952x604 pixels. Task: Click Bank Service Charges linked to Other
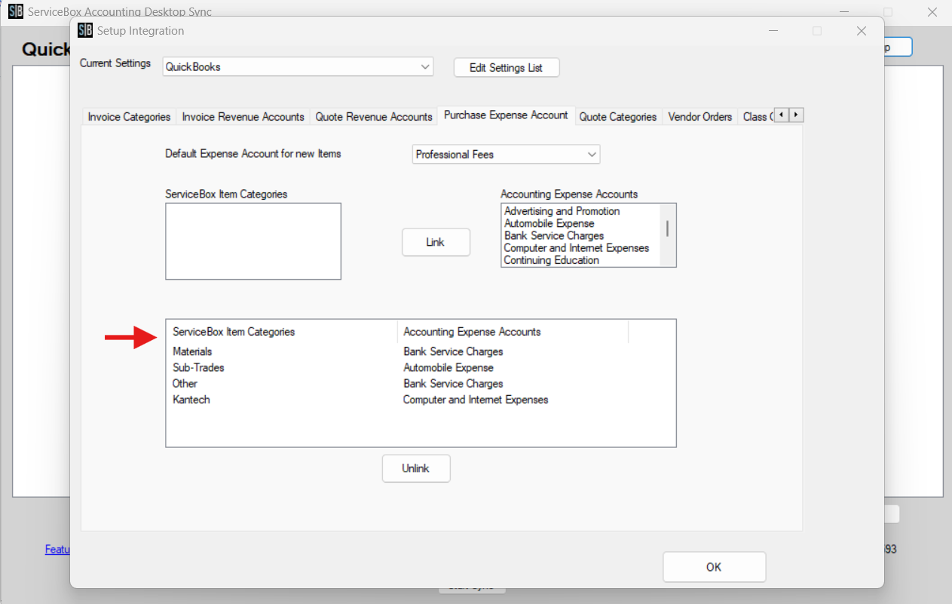(453, 383)
